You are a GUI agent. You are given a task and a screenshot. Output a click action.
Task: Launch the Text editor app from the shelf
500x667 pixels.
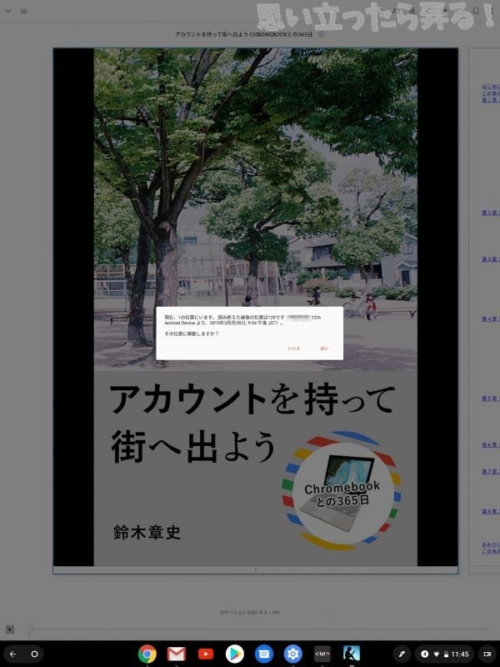[322, 654]
